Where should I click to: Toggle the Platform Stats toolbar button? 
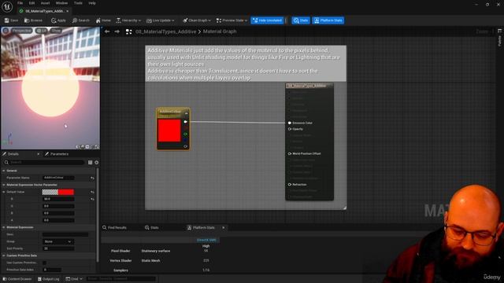[328, 20]
